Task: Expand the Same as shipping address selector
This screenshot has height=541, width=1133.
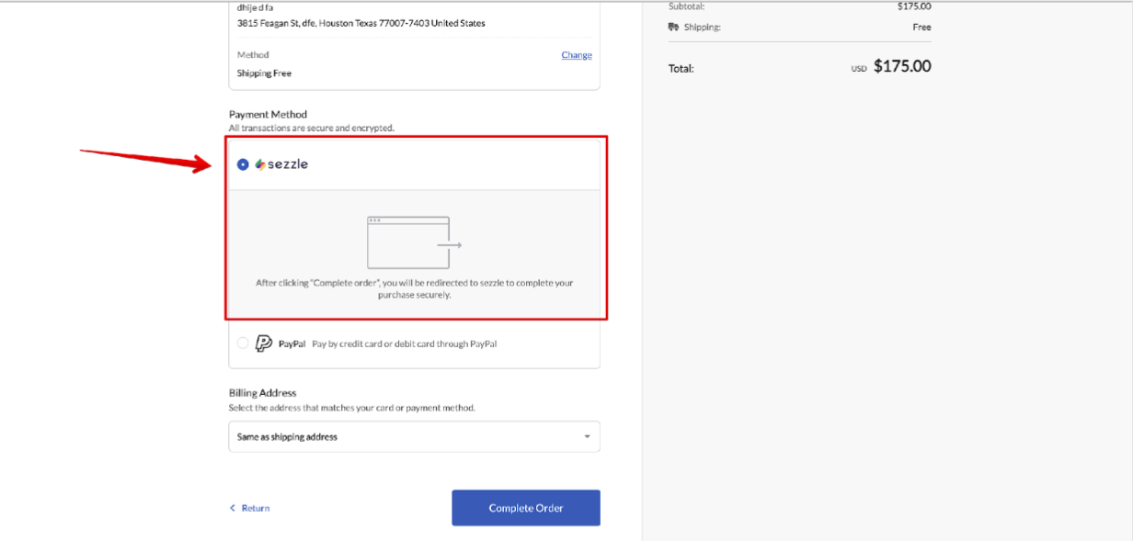Action: 414,436
